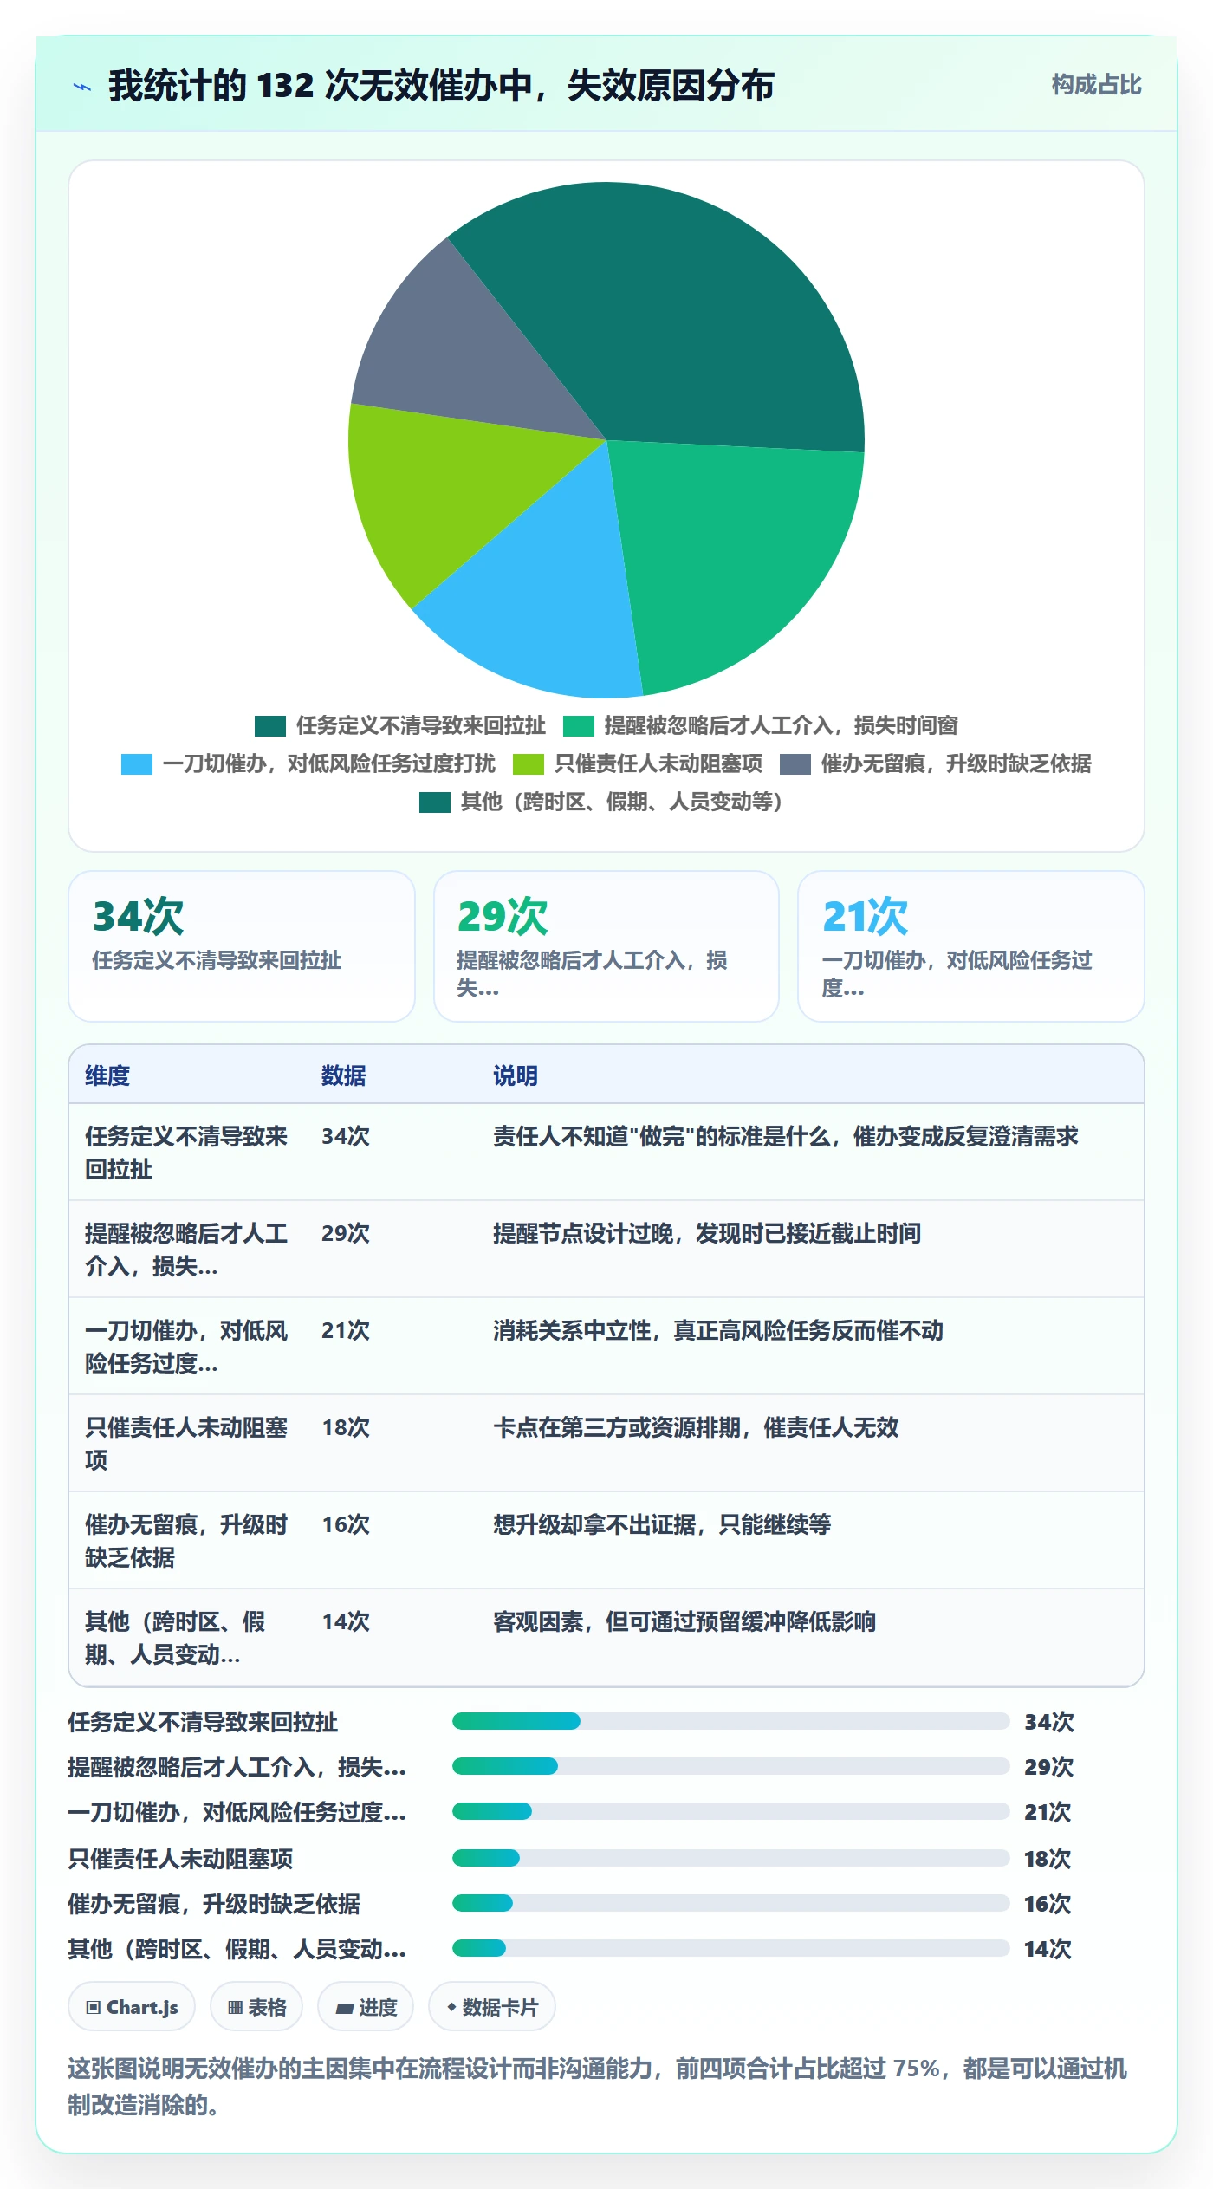Screen dimensions: 1213x2189
Task: Click progress bar for 提醒被忽略后才人工介入
Action: click(730, 1766)
